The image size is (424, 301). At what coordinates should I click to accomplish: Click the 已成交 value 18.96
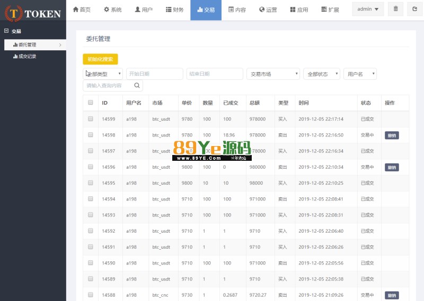pyautogui.click(x=229, y=135)
